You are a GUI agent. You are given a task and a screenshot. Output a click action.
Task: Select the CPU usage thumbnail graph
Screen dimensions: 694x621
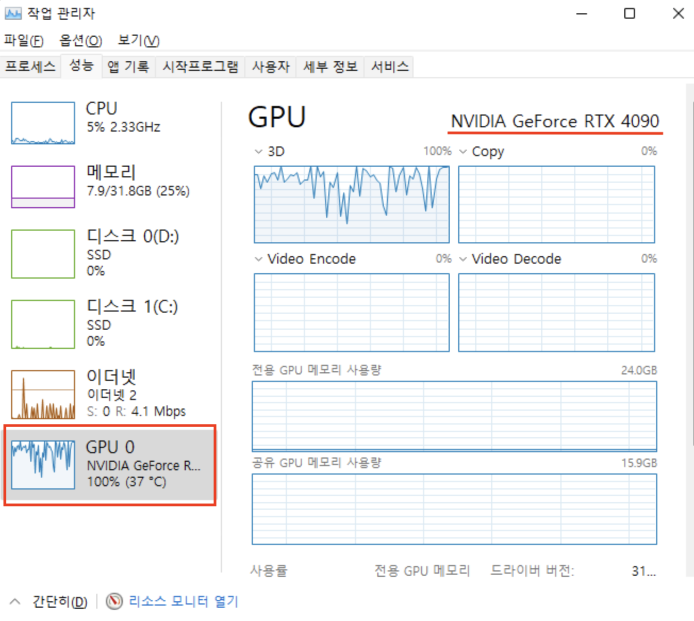click(x=43, y=123)
